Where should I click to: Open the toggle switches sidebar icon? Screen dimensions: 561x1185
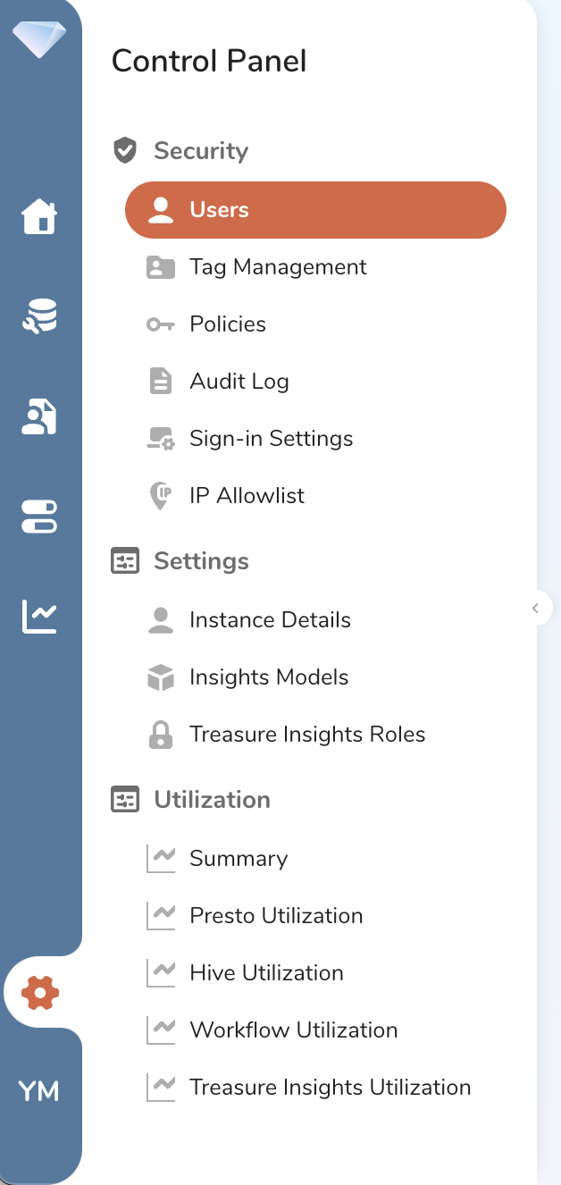[39, 517]
